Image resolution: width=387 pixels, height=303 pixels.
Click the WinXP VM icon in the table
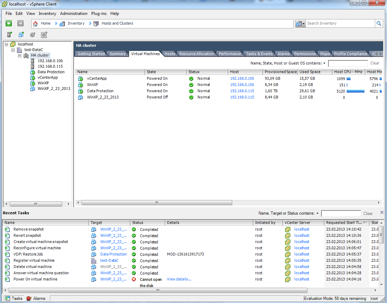point(81,85)
